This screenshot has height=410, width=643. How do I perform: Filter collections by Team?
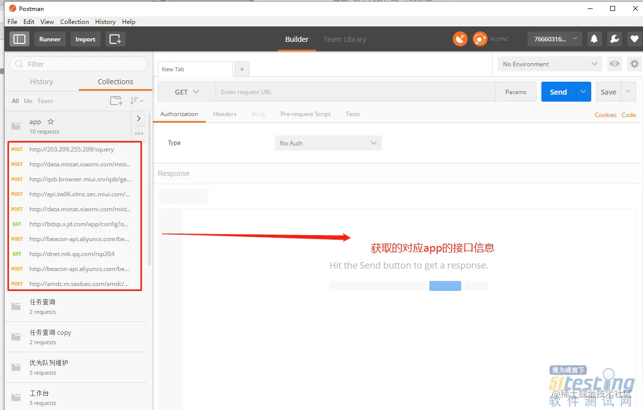[x=45, y=101]
